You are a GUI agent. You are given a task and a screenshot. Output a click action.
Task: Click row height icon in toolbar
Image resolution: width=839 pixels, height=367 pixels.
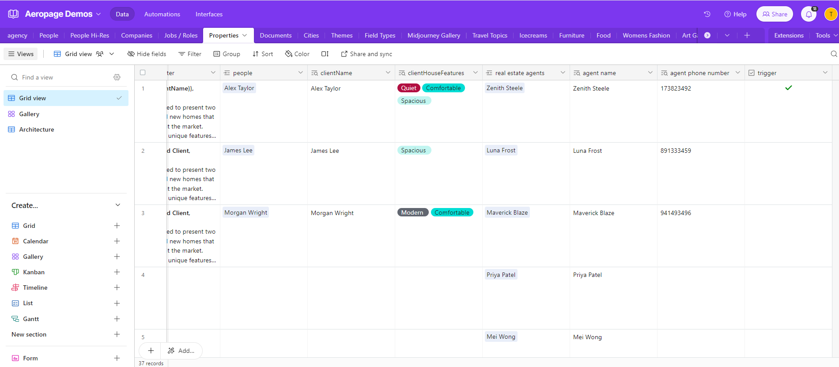pyautogui.click(x=325, y=54)
